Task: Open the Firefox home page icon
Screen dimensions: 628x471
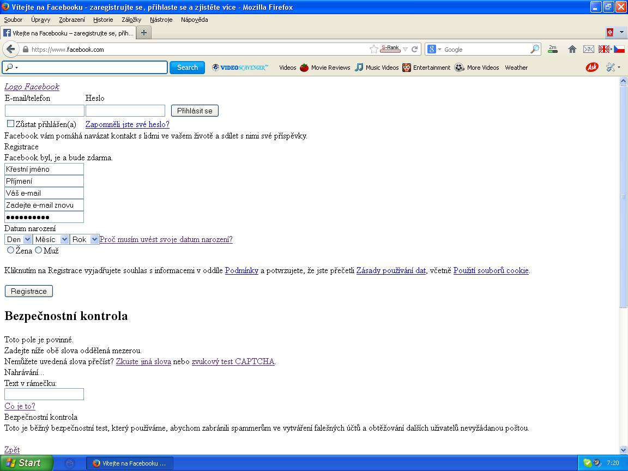Action: click(572, 49)
